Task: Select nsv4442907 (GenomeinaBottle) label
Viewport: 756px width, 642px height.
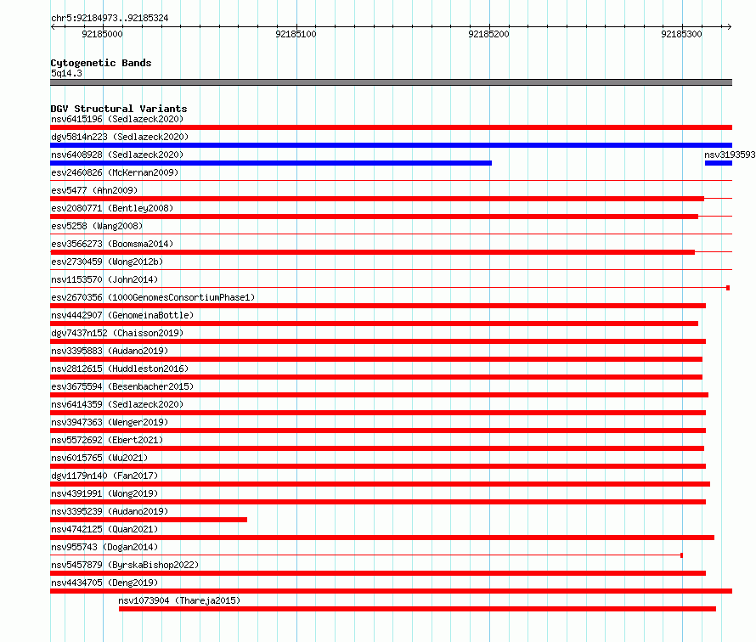Action: [x=122, y=315]
